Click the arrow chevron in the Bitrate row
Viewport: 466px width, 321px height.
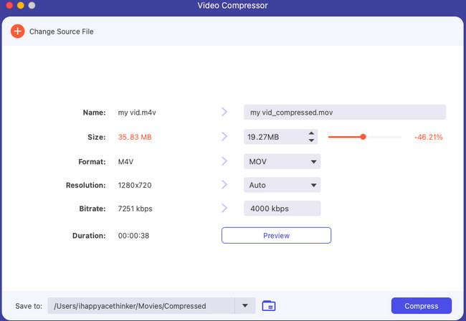(224, 209)
